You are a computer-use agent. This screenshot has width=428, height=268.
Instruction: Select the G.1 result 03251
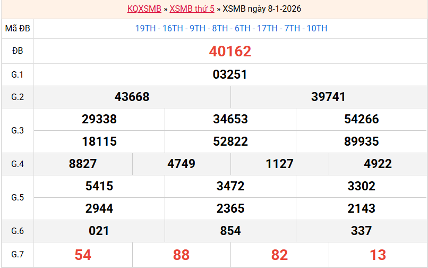tap(230, 74)
